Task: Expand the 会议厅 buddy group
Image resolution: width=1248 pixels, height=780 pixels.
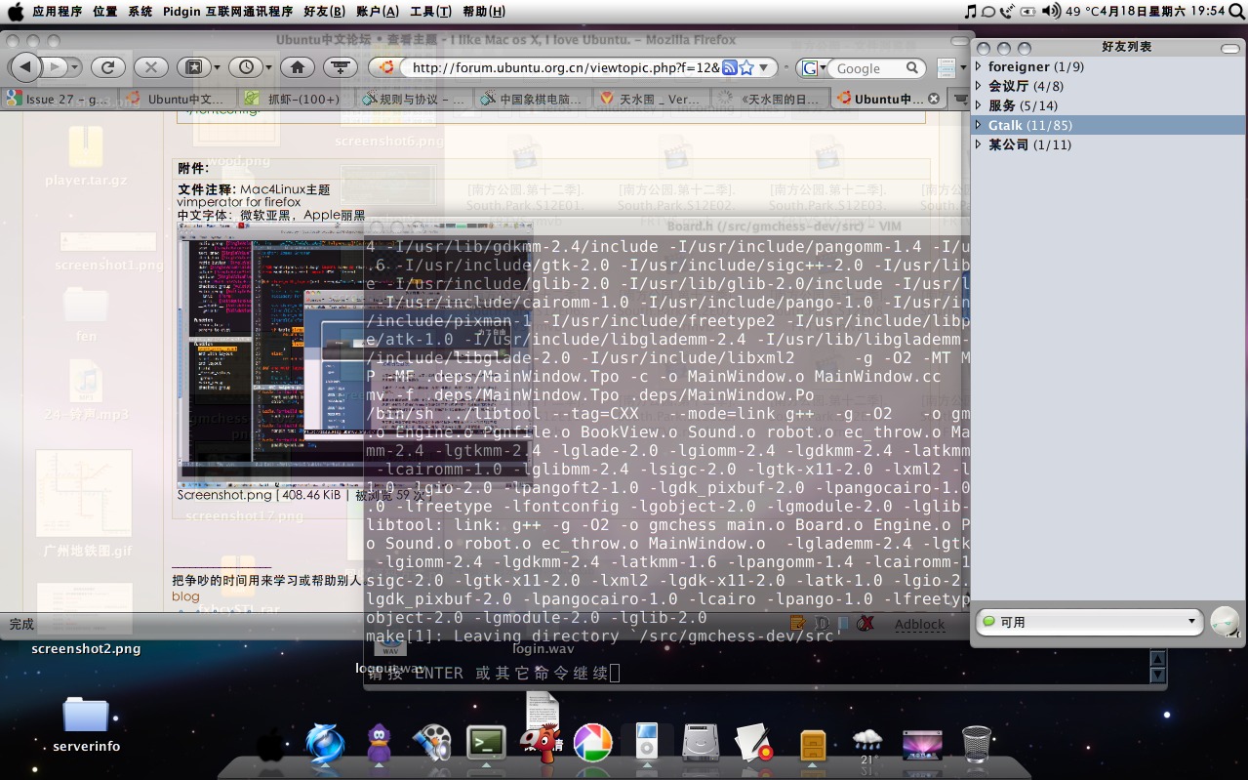Action: 979,86
